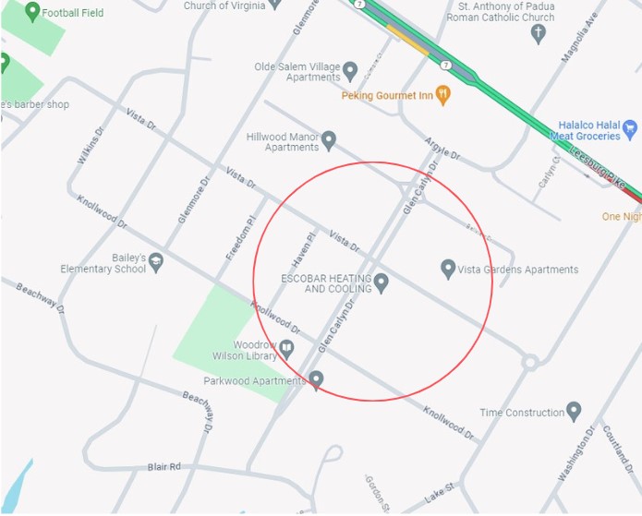The width and height of the screenshot is (642, 516).
Task: Click the Woodrow Wilson Library marker icon
Action: [x=287, y=350]
